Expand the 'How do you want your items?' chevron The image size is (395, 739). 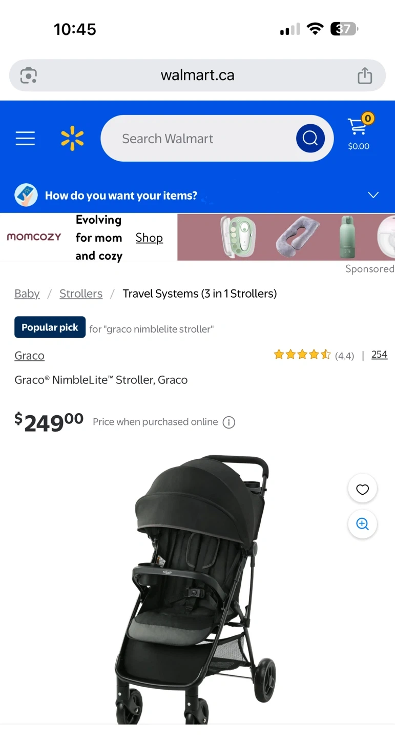tap(373, 195)
